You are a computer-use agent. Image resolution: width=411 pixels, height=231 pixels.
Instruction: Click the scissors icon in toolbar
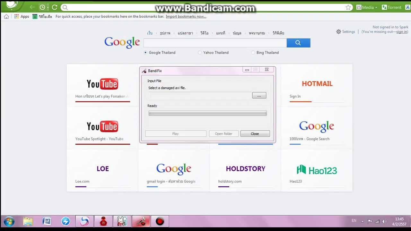[408, 7]
